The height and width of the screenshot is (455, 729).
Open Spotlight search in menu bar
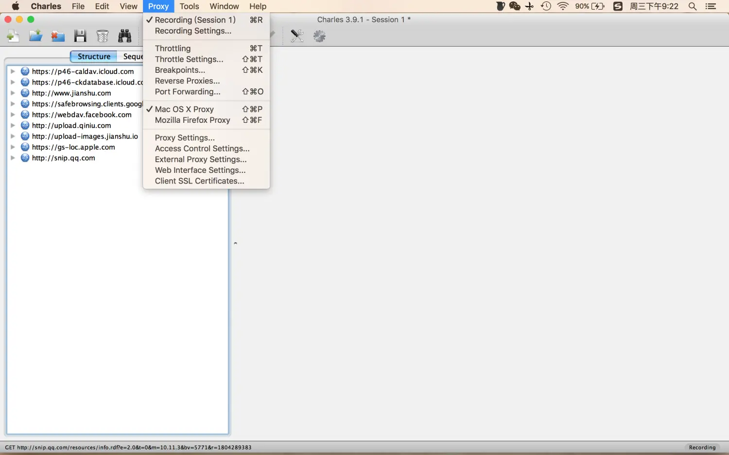(693, 6)
